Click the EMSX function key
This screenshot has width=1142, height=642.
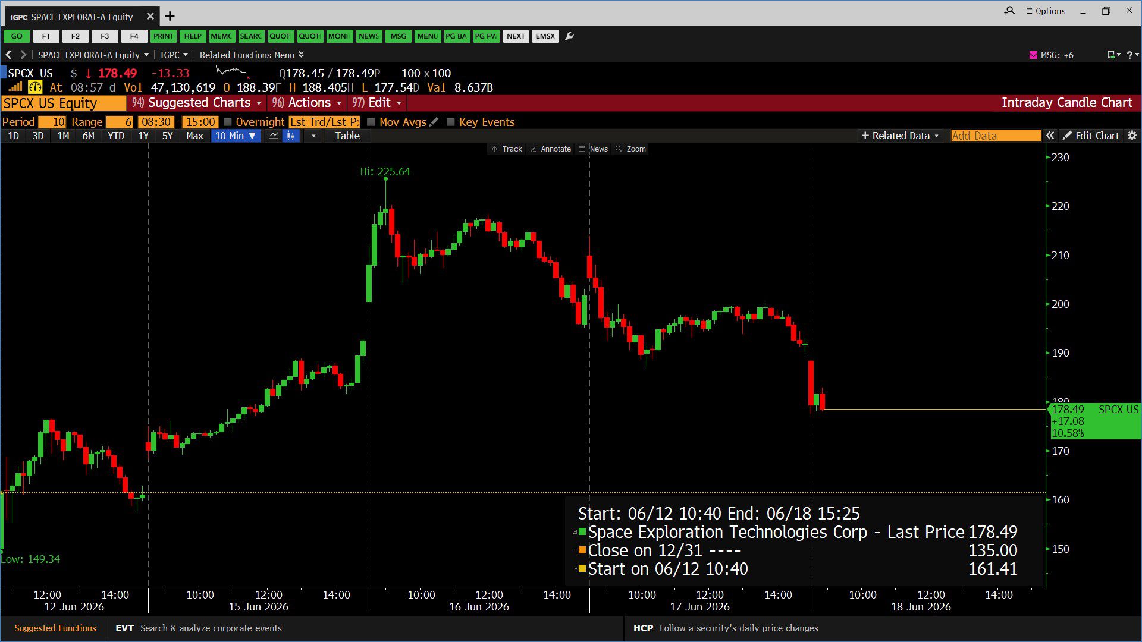545,36
